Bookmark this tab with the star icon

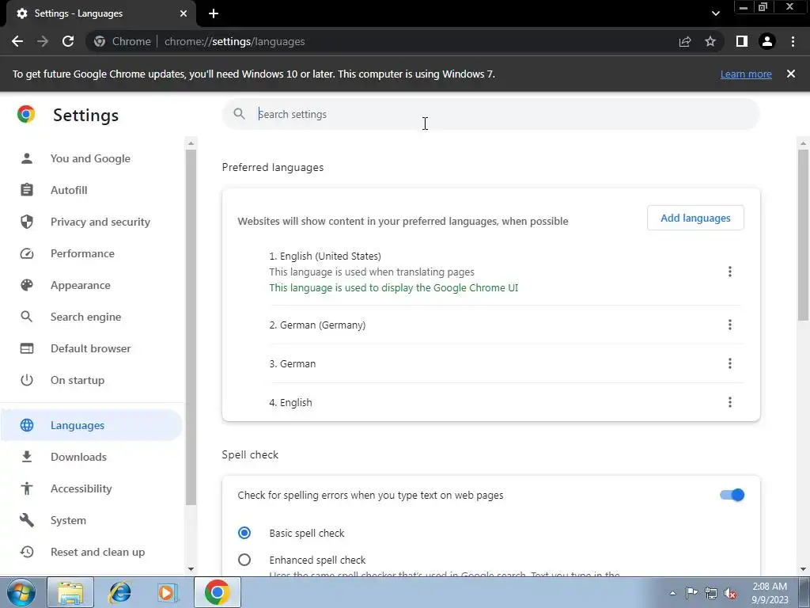pyautogui.click(x=710, y=41)
